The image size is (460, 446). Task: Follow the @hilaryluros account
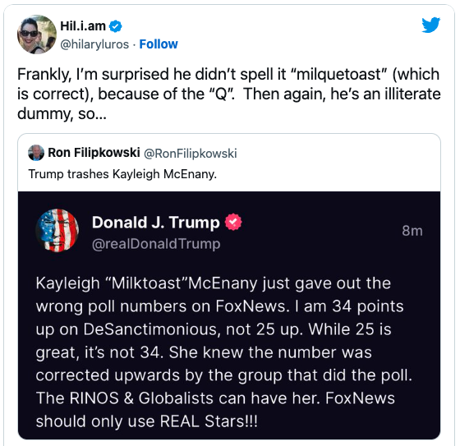coord(159,44)
